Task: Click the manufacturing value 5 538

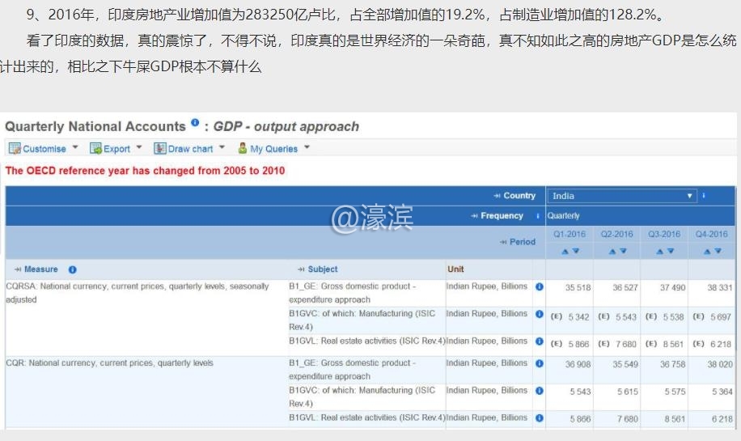Action: (673, 317)
